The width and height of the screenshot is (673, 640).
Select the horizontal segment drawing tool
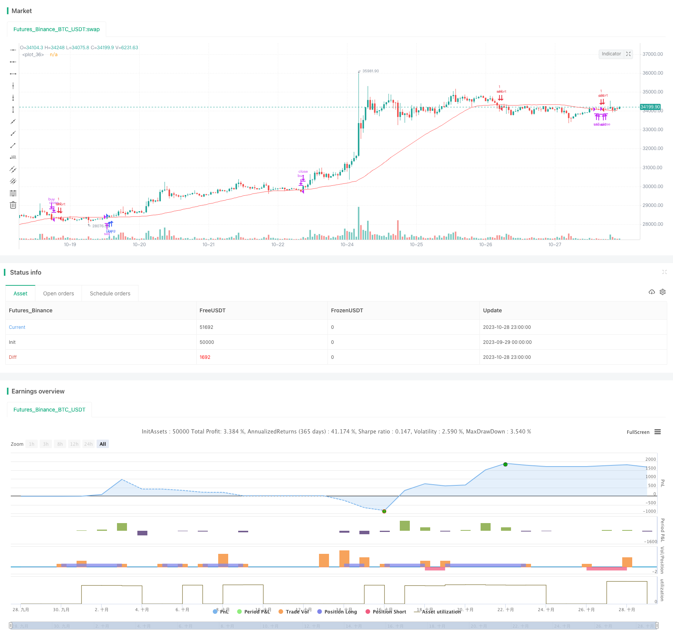[13, 74]
